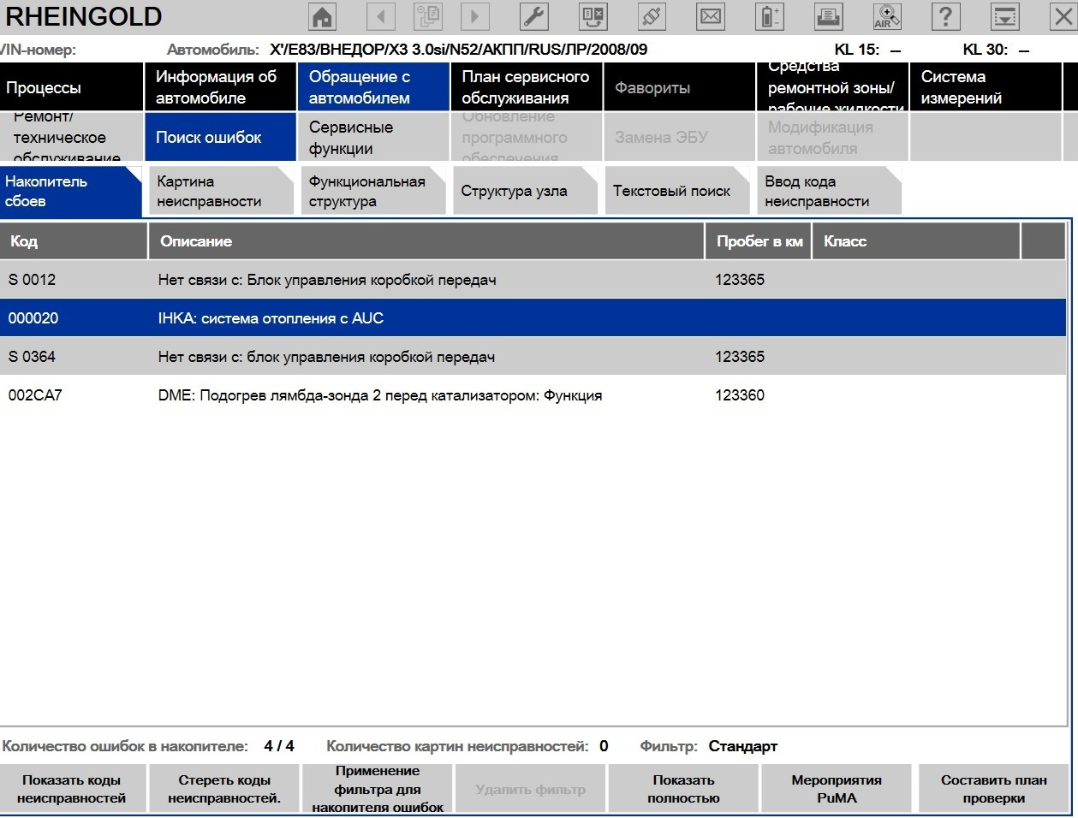1078x818 pixels.
Task: Sort by Пробег в км column header
Action: tap(759, 241)
